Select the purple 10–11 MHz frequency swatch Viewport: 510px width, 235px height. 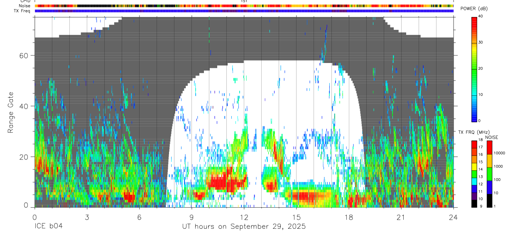[474, 196]
